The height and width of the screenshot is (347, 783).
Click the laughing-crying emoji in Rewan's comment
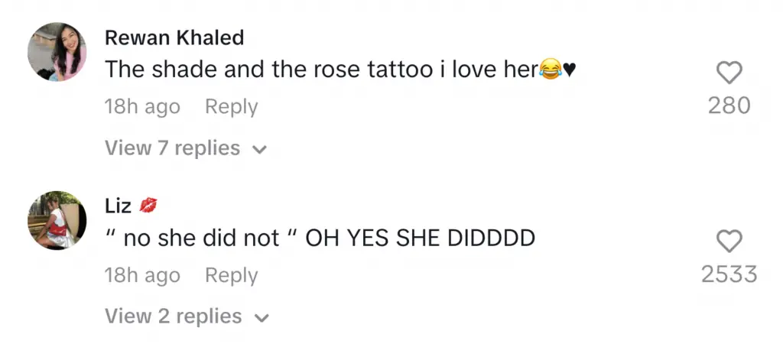(551, 70)
